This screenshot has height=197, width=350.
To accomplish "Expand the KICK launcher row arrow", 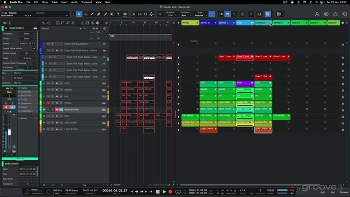I will pos(178,84).
